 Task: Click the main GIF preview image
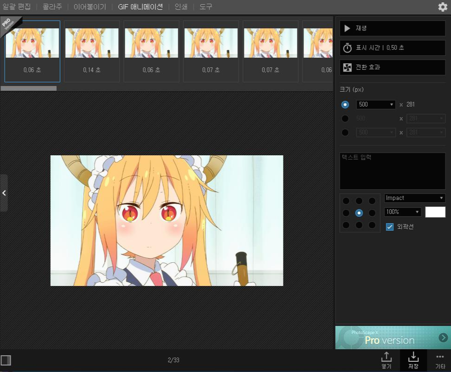(x=167, y=220)
